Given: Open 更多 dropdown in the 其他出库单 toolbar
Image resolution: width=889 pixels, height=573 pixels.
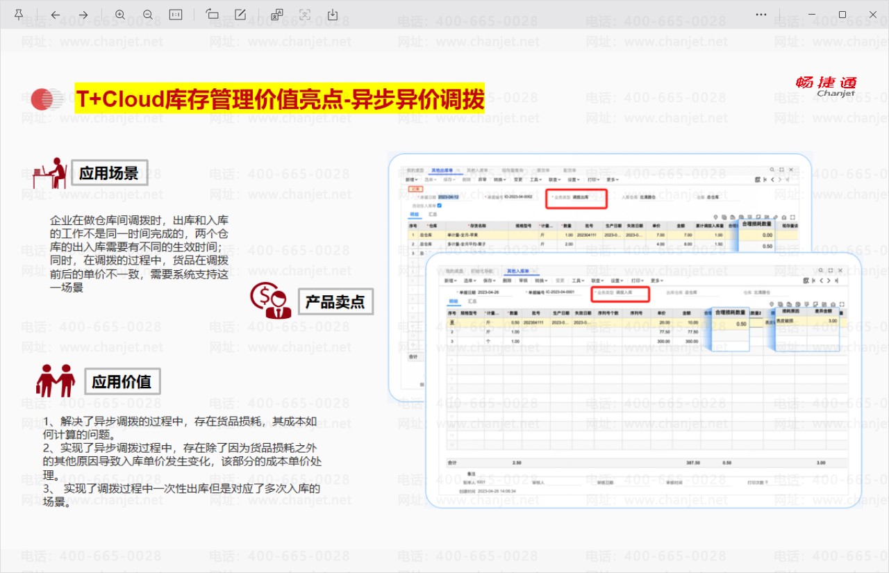Looking at the screenshot, I should (614, 179).
